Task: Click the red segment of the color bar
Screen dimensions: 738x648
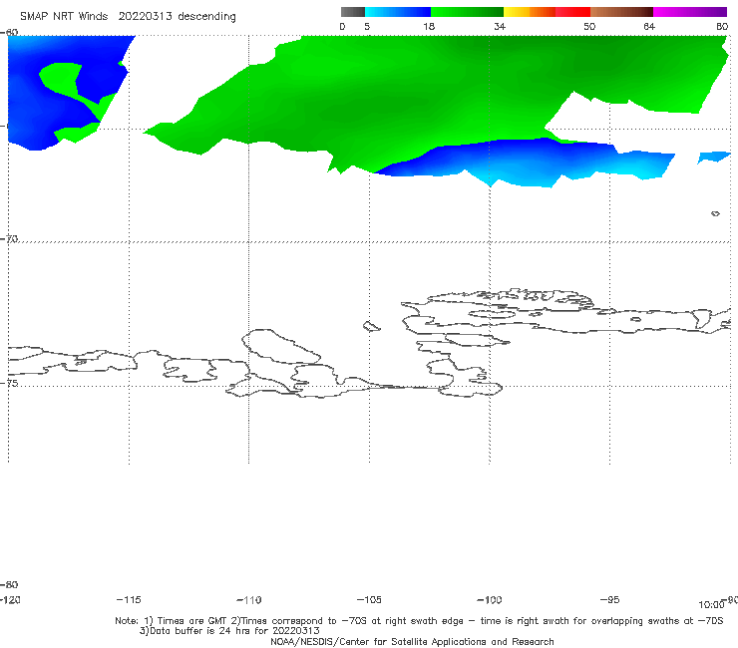Action: click(572, 12)
